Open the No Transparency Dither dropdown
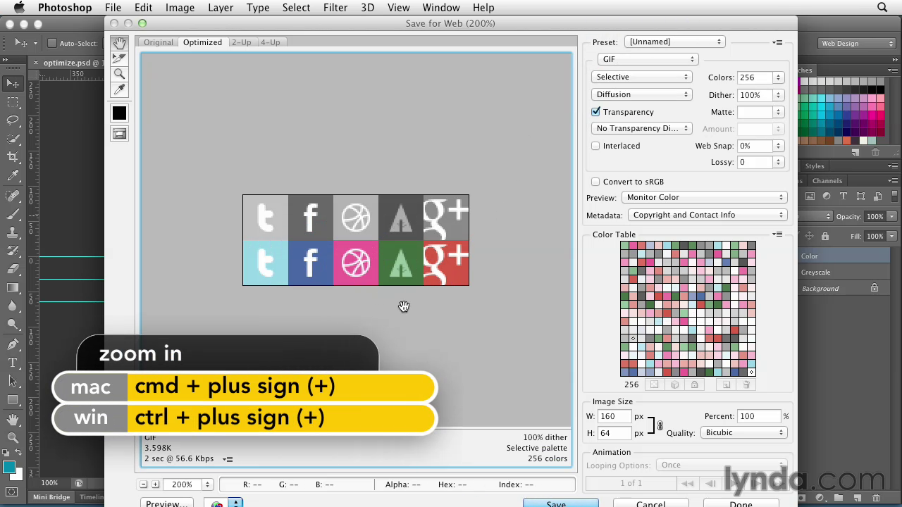The height and width of the screenshot is (507, 902). [641, 128]
